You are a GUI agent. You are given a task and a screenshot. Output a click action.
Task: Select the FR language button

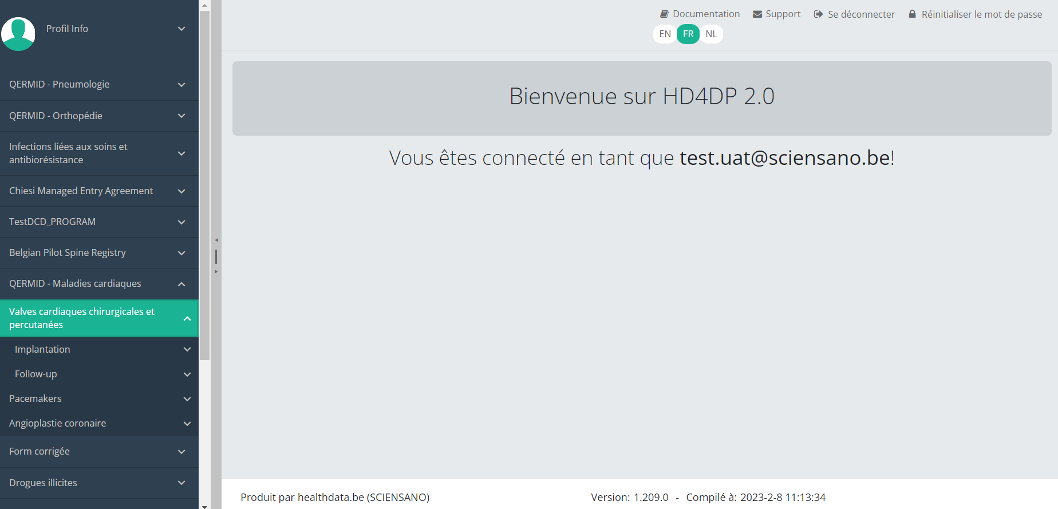click(x=688, y=34)
